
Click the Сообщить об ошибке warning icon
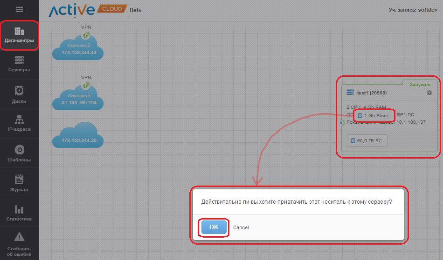19,237
